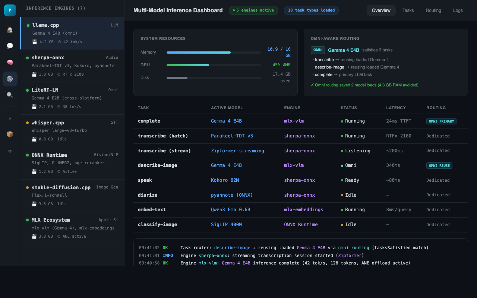Open the package icon in the left rail
The height and width of the screenshot is (298, 477).
[10, 134]
